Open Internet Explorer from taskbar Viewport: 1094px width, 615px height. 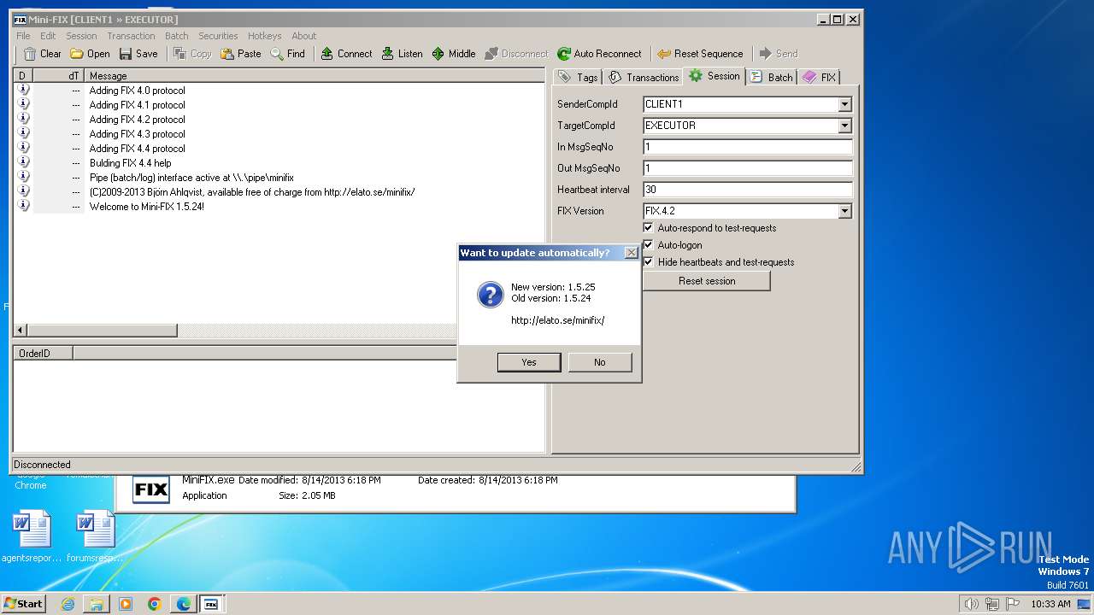tap(68, 604)
